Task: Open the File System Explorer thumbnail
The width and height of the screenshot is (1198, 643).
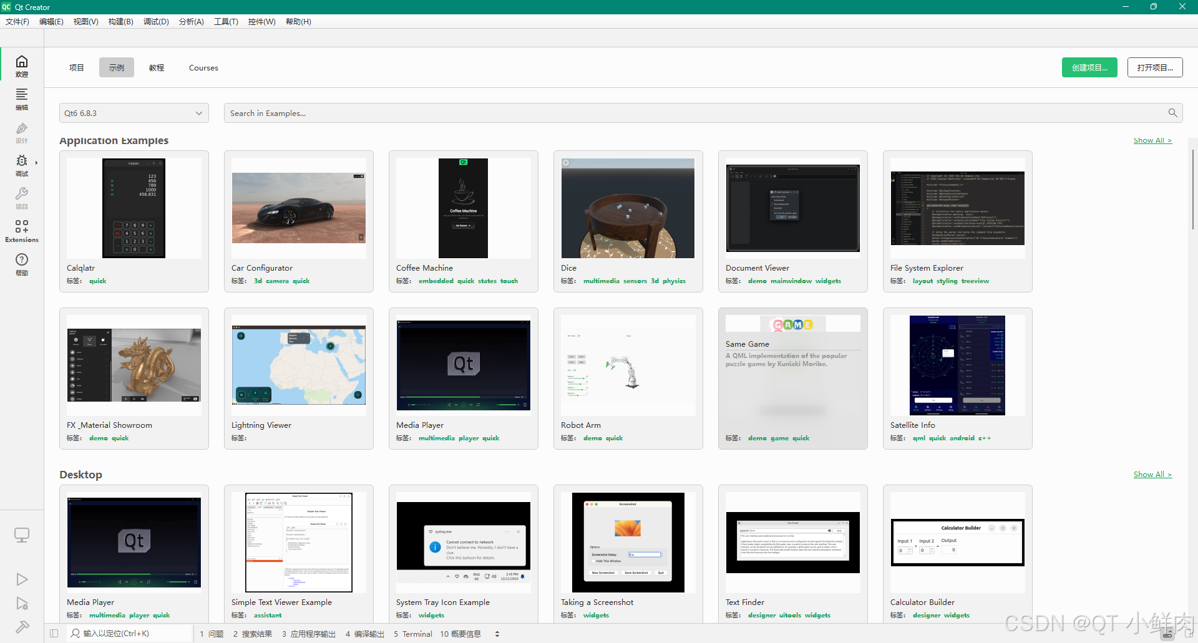Action: [x=958, y=208]
